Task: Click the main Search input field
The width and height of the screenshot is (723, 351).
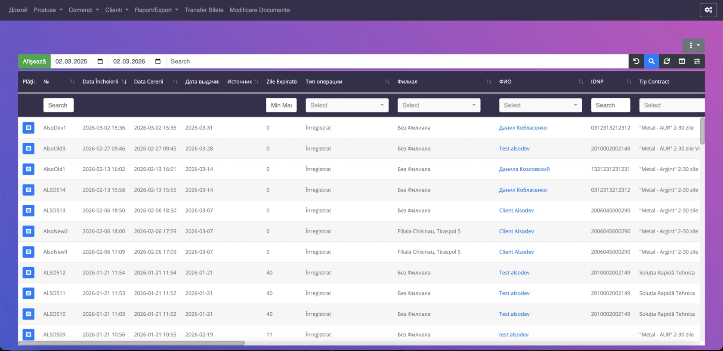Action: (x=397, y=62)
